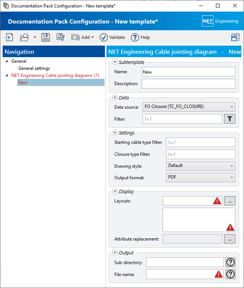Collapse the Subtemplate section
Screen dimensions: 244x288
coord(115,62)
